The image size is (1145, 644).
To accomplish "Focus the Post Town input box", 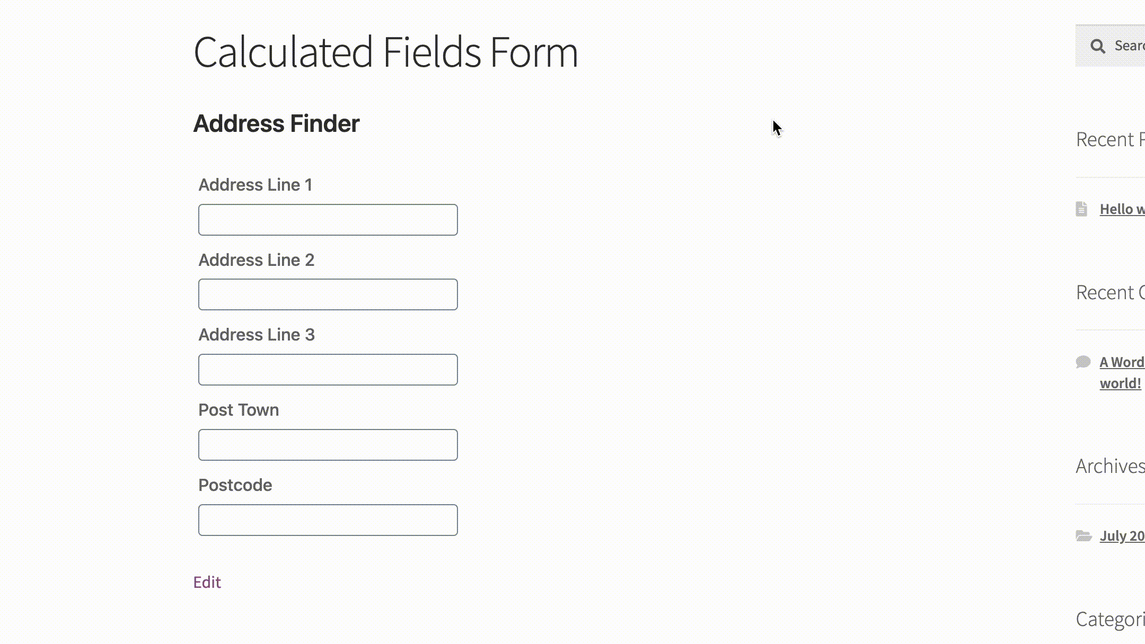I will [327, 444].
